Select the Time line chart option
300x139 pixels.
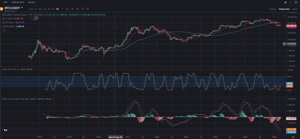31,9
